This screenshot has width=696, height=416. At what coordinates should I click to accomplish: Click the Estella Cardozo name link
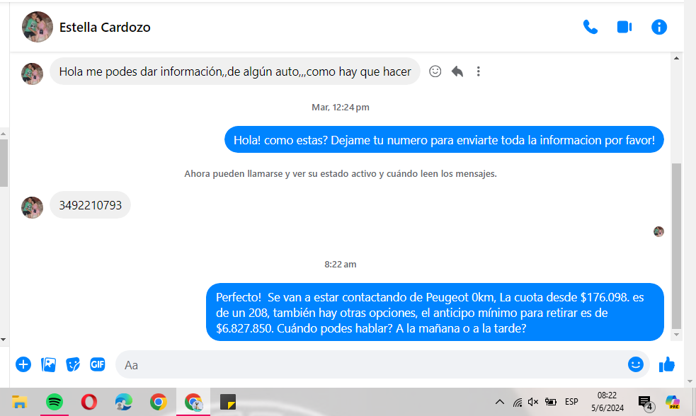pos(105,28)
